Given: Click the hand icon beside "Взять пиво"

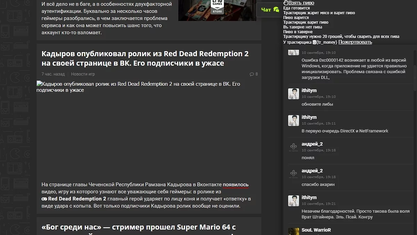Looking at the screenshot, I should click(x=286, y=3).
